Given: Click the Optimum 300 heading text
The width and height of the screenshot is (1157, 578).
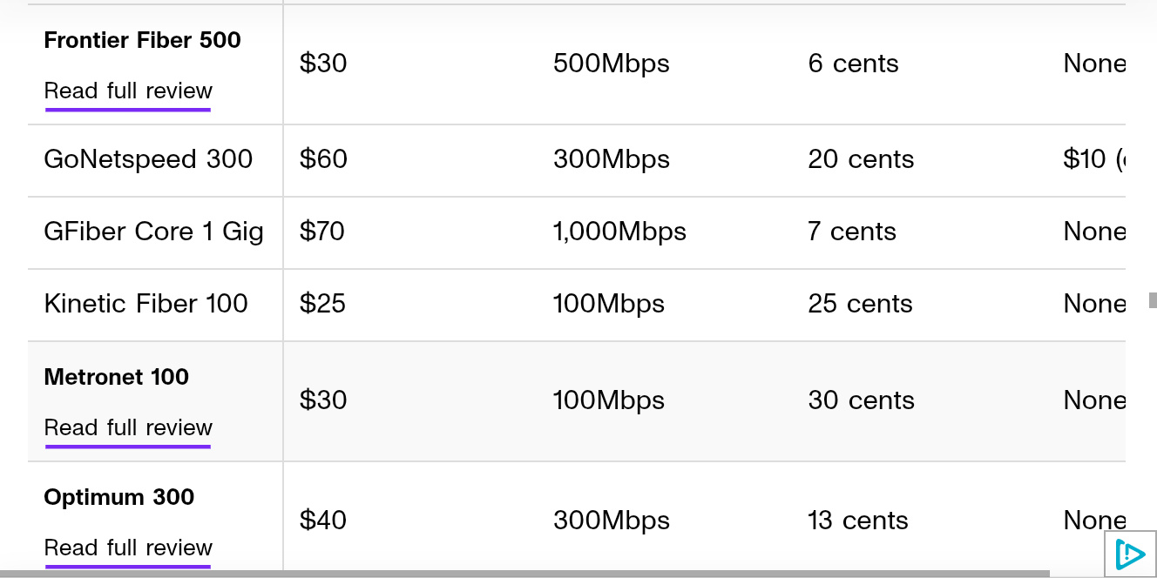Looking at the screenshot, I should click(x=118, y=497).
